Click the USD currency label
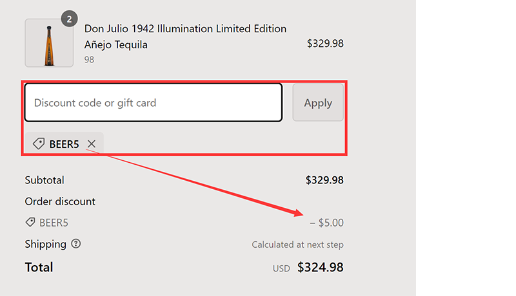Viewport: 516px width, 296px height. 281,268
